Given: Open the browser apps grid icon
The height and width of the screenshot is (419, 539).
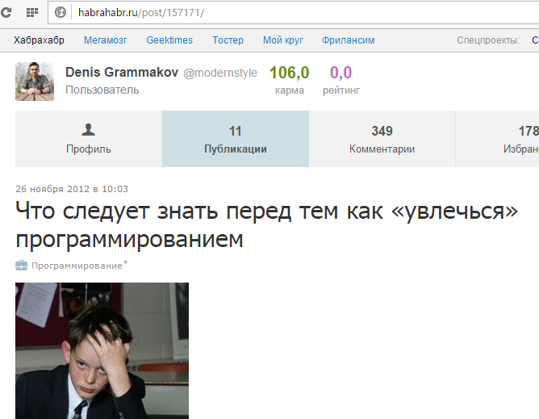Looking at the screenshot, I should [x=32, y=13].
